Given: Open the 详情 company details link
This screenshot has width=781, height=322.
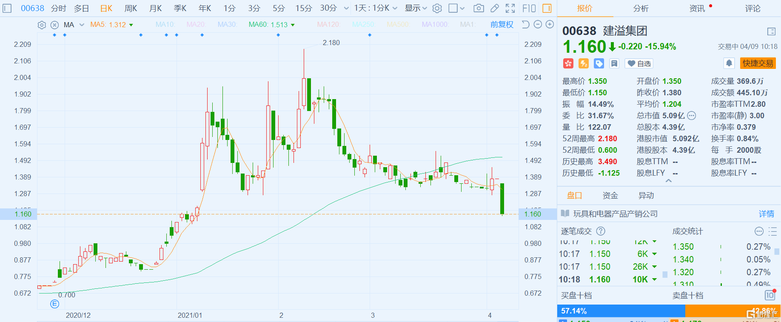Looking at the screenshot, I should click(x=767, y=214).
